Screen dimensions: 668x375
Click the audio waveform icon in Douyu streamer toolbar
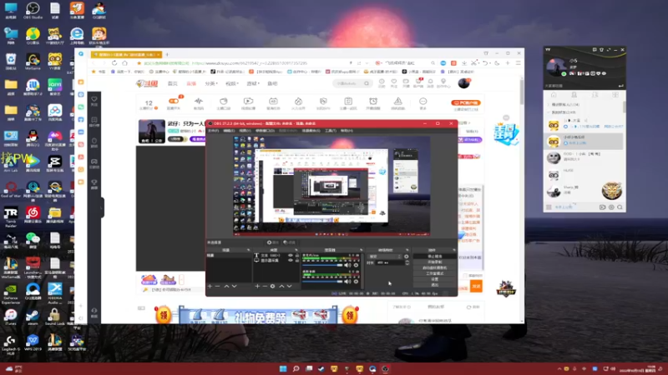[x=199, y=101]
